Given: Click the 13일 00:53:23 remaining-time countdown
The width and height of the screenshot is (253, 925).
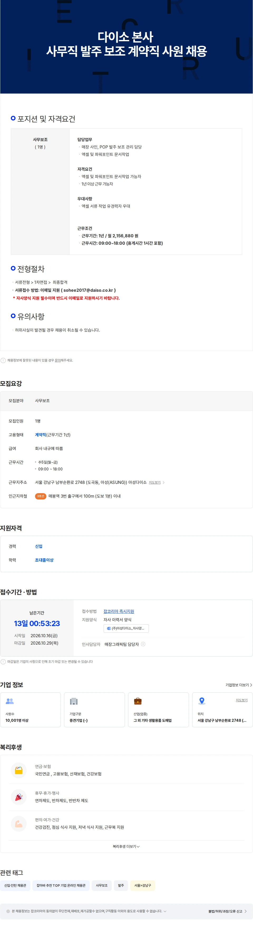Looking at the screenshot, I should (x=37, y=623).
